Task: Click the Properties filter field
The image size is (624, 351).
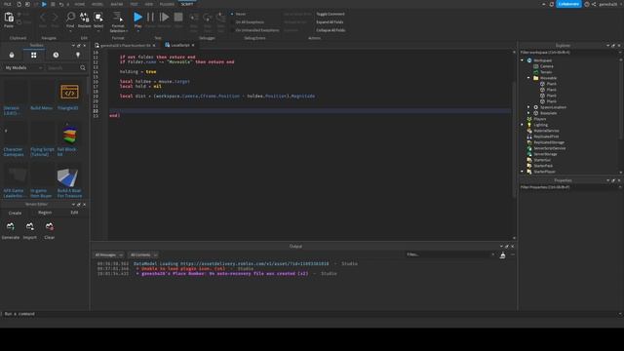Action: coord(569,187)
